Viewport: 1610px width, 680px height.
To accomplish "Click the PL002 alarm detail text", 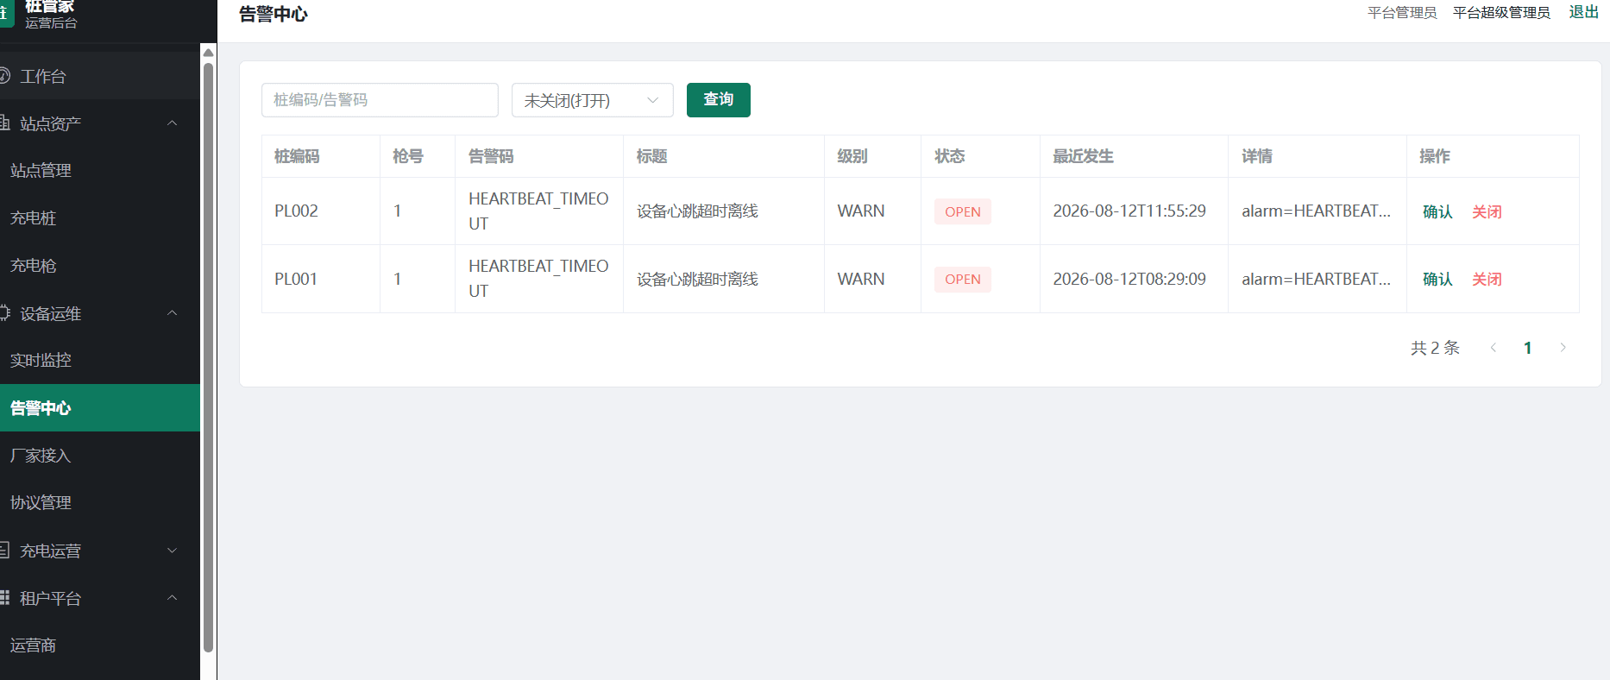I will (x=1316, y=211).
